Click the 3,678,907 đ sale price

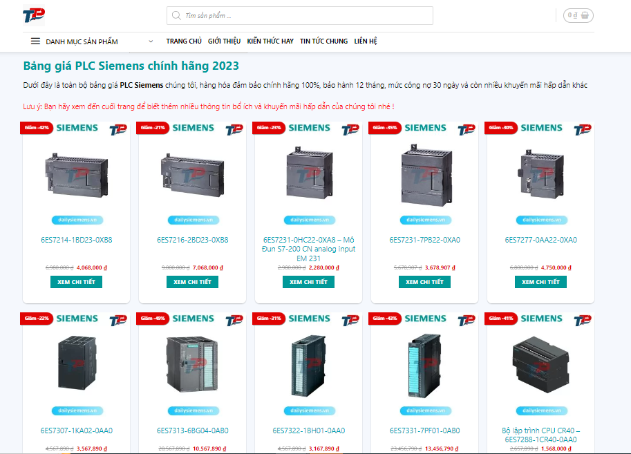coord(440,267)
